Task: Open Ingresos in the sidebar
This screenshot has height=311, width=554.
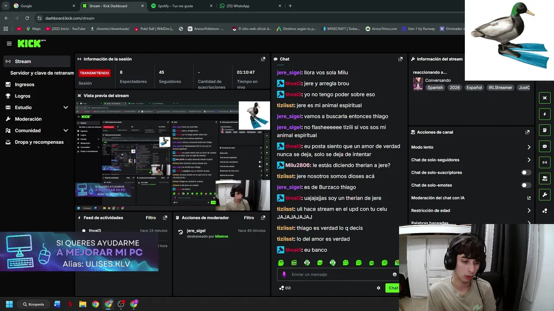Action: click(x=37, y=85)
